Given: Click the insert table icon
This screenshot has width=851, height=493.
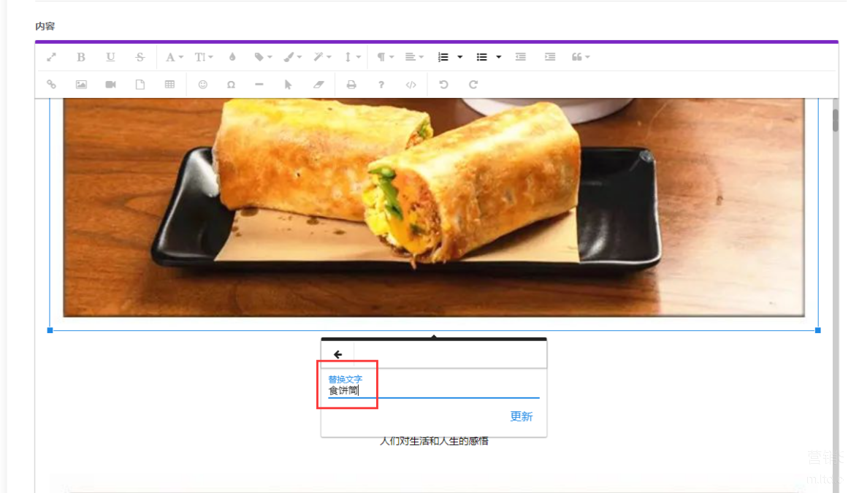Looking at the screenshot, I should pos(169,85).
